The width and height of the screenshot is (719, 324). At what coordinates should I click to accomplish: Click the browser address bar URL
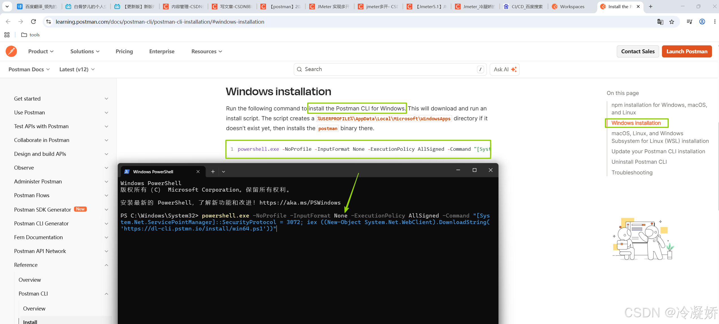(160, 22)
